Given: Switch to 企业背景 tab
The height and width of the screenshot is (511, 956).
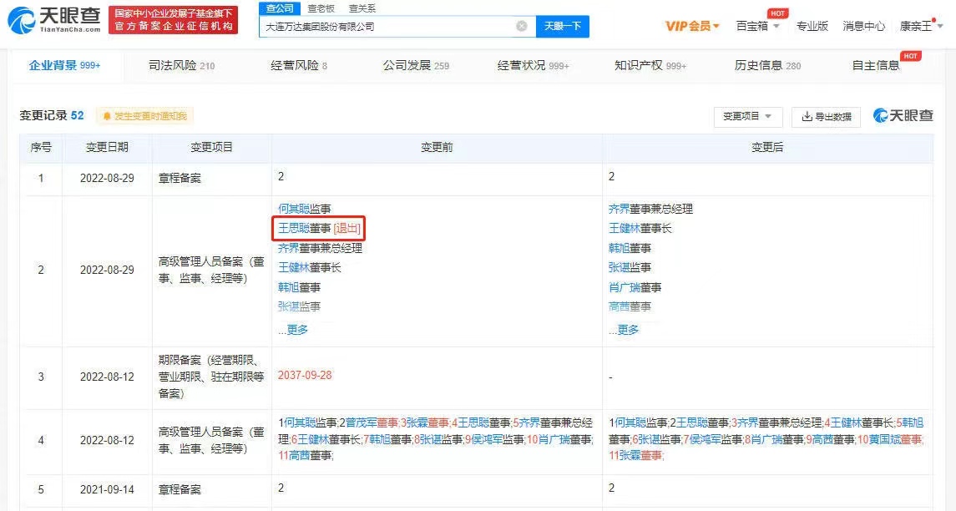Looking at the screenshot, I should 64,65.
